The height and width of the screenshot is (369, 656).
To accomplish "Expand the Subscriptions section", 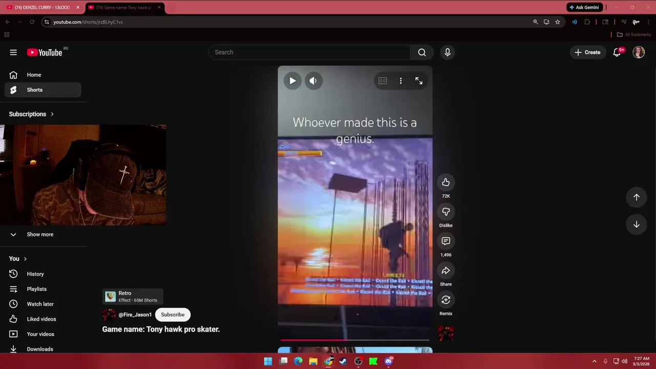I will 31,114.
